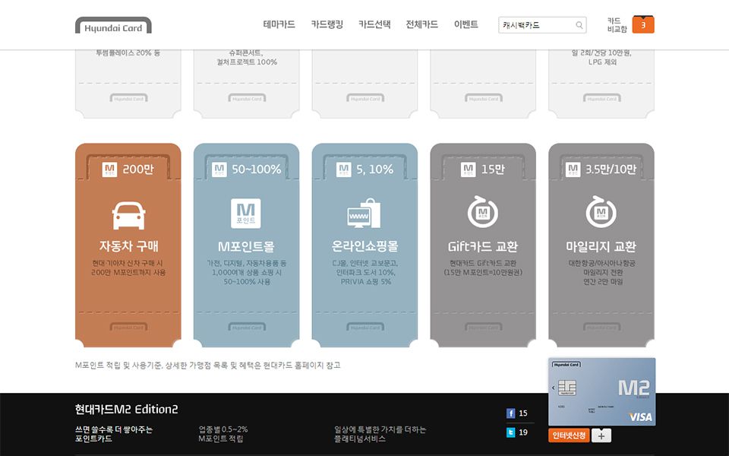Click the Twitter share icon
Viewport: 729px width, 456px height.
[511, 432]
